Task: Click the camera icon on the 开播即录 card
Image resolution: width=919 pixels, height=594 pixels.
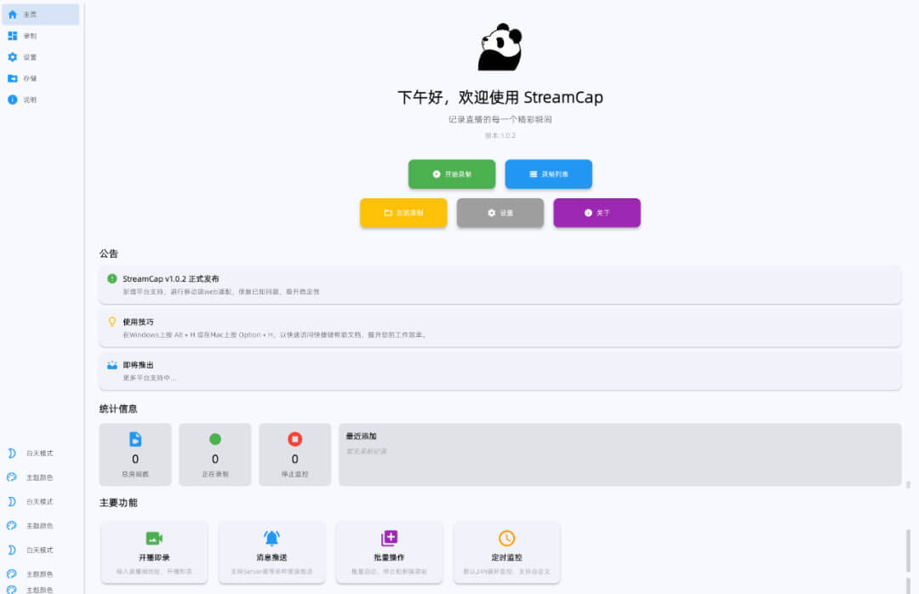Action: [x=154, y=538]
